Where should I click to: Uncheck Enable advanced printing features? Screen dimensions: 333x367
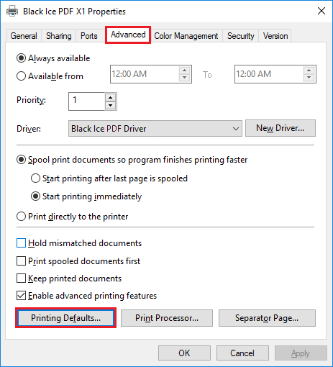coord(21,296)
